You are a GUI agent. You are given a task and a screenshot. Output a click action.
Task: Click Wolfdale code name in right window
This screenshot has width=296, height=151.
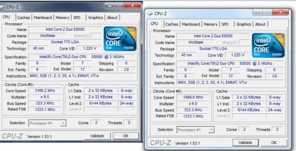pos(196,42)
